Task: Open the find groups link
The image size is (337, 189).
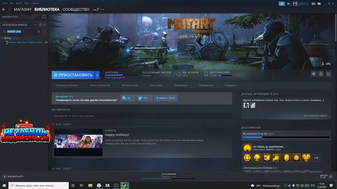Action: point(156,85)
